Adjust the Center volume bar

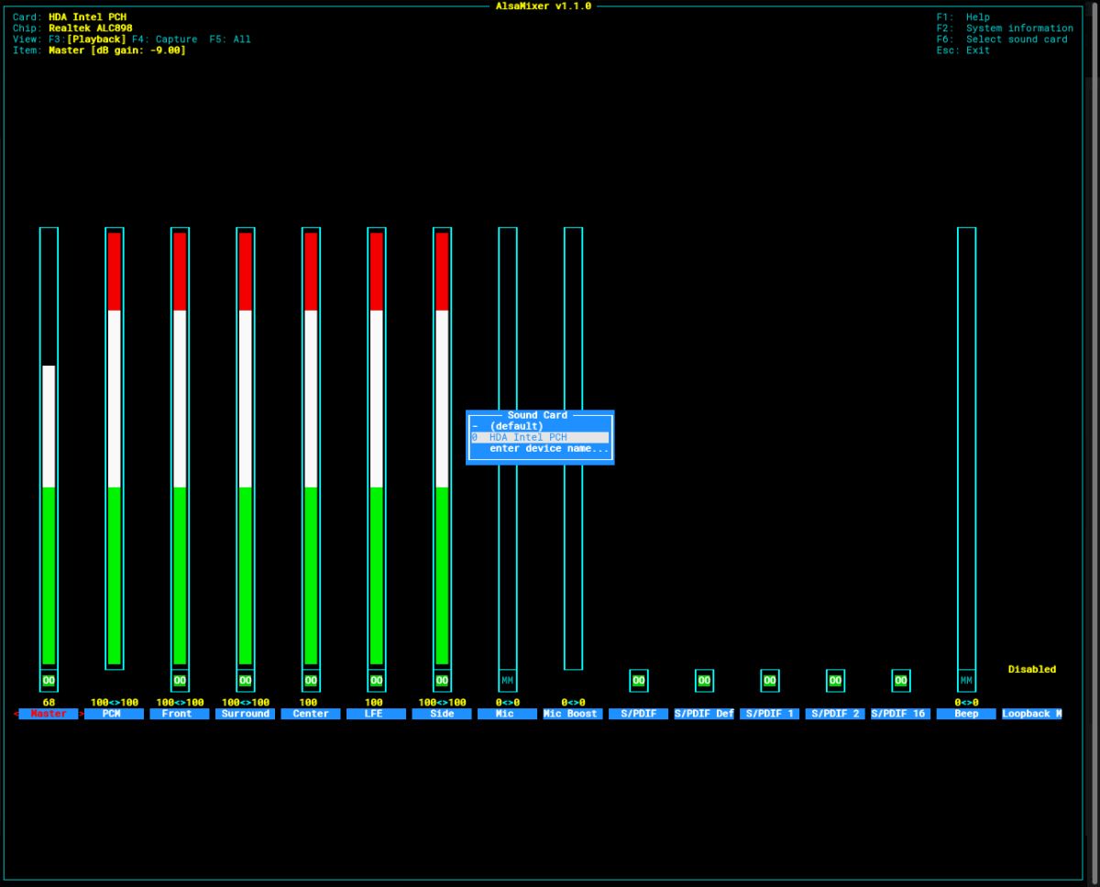point(311,448)
